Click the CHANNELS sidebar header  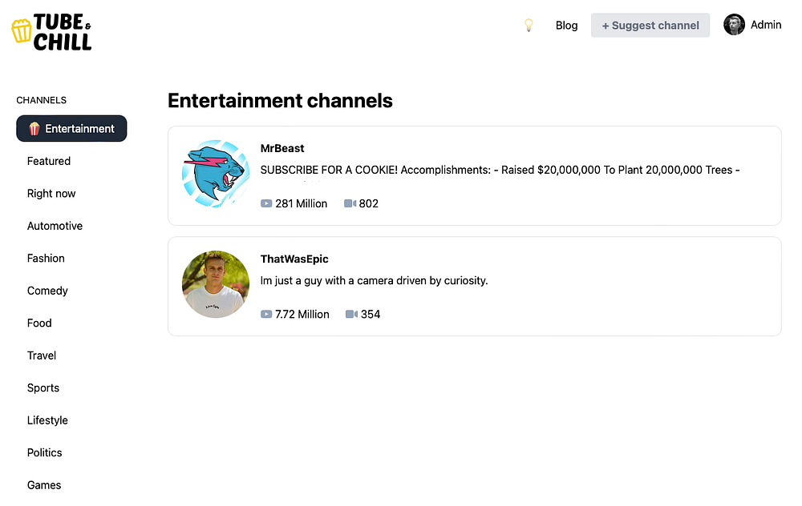click(x=42, y=100)
